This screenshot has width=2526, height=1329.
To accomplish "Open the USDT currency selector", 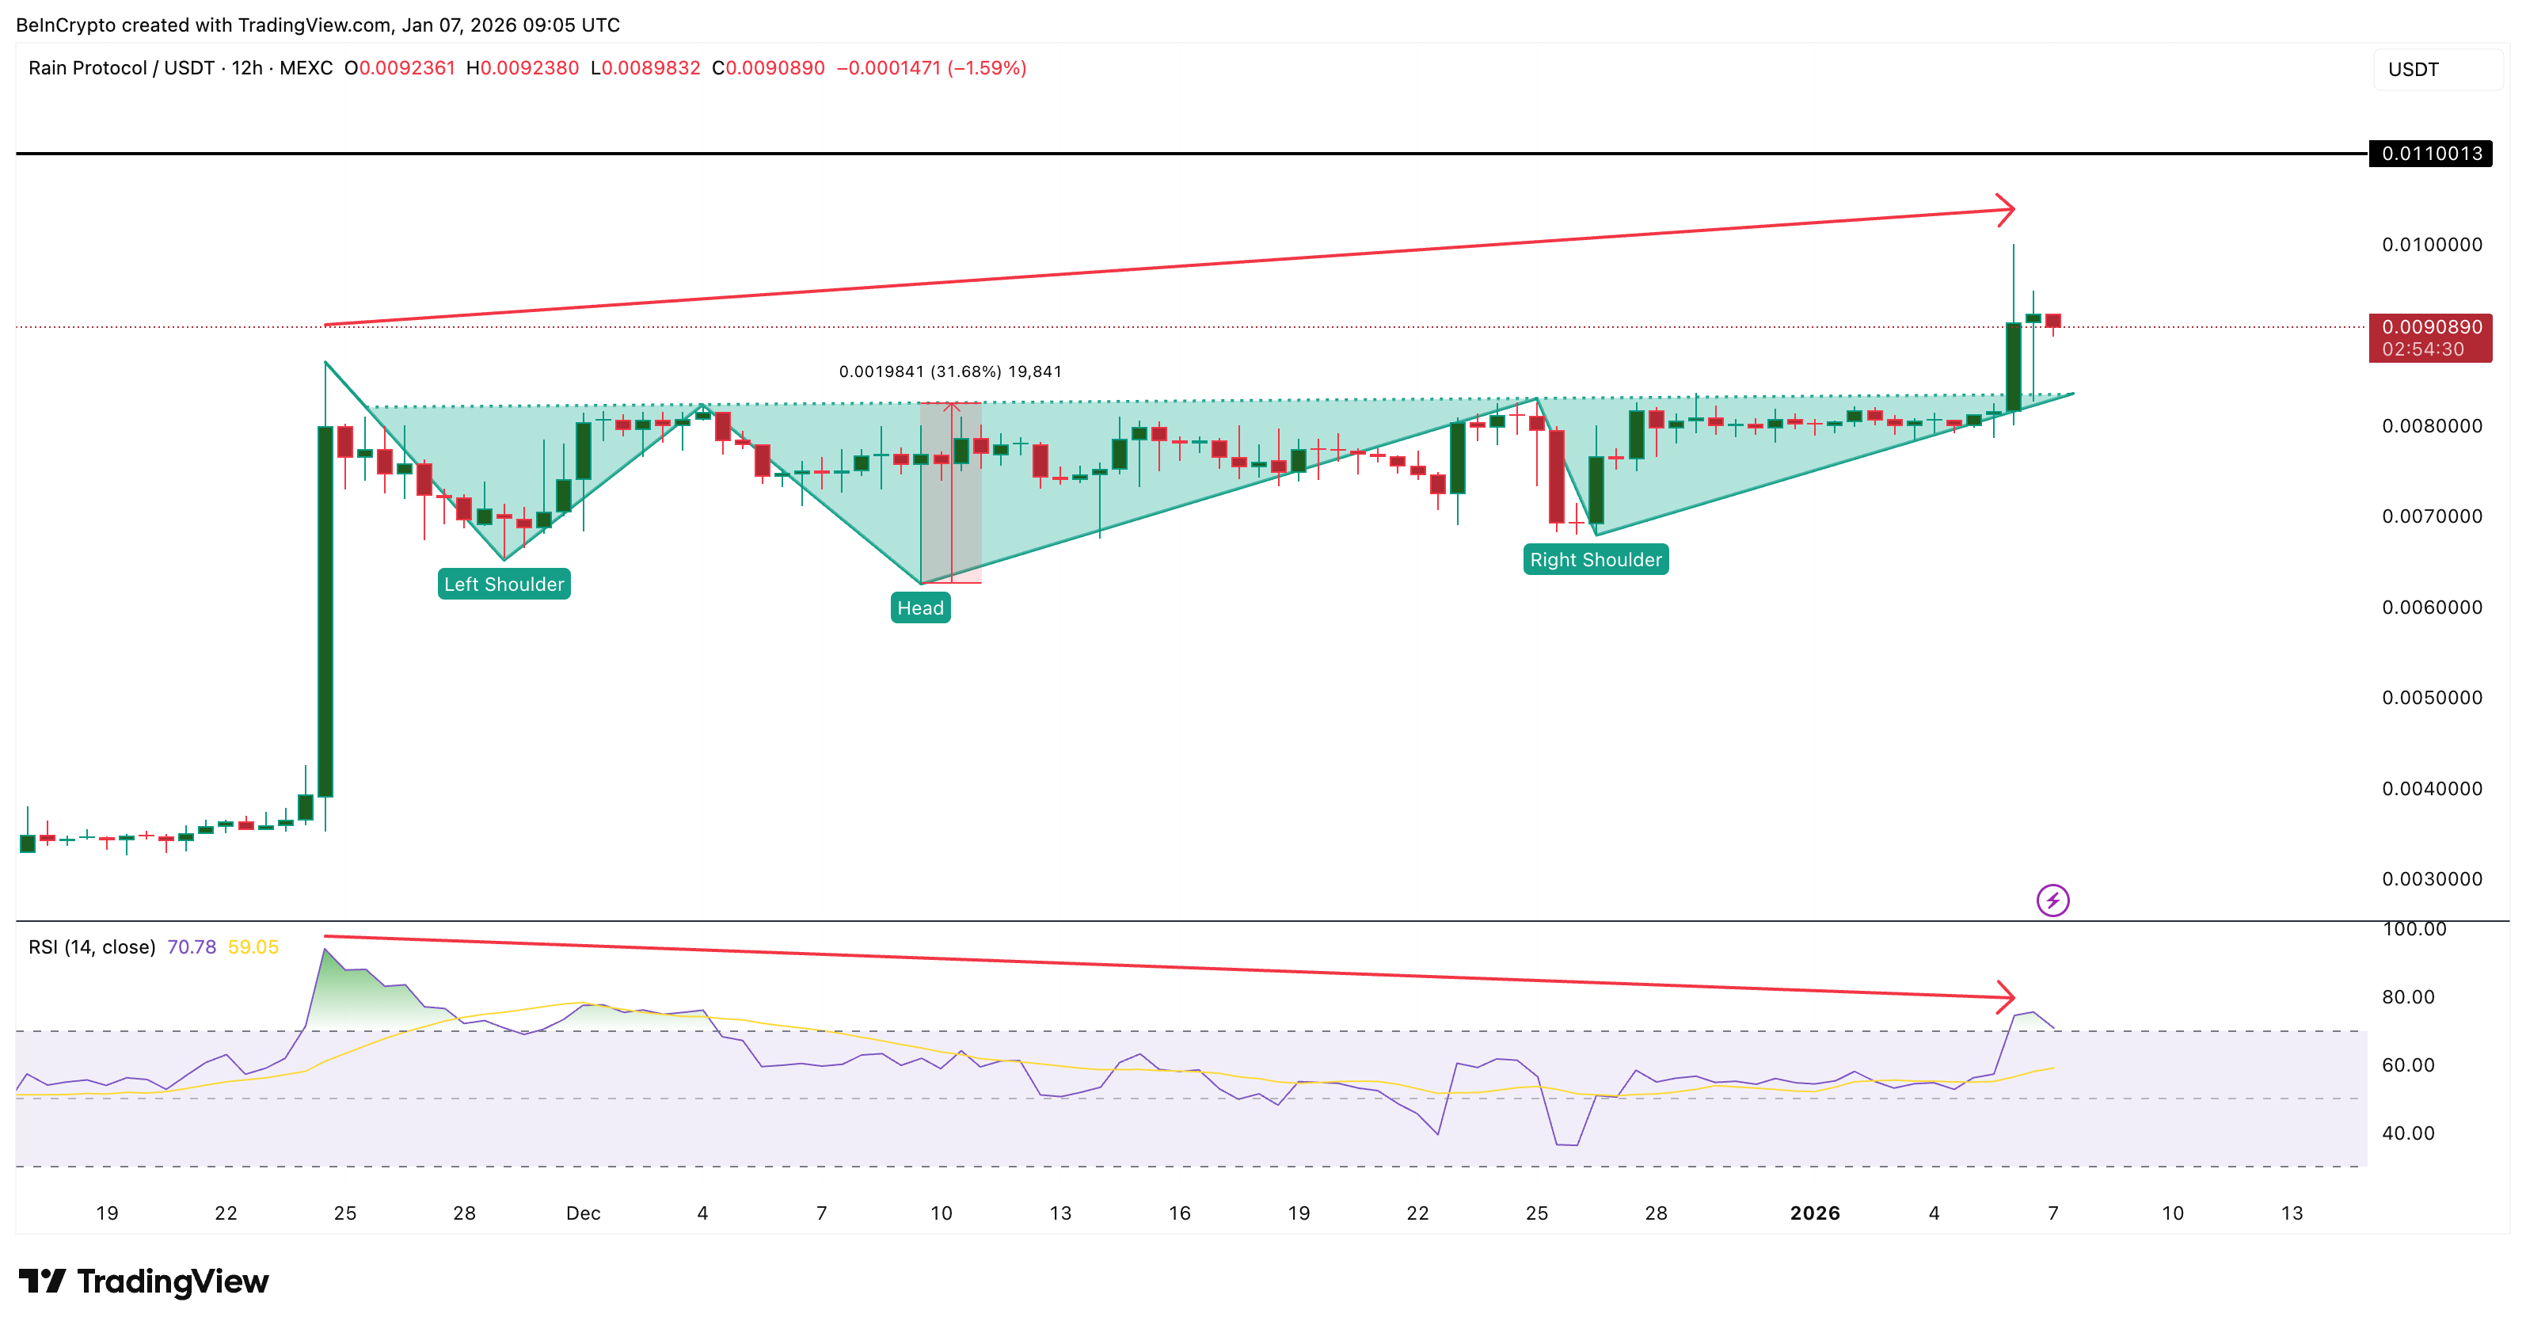I will 2414,69.
